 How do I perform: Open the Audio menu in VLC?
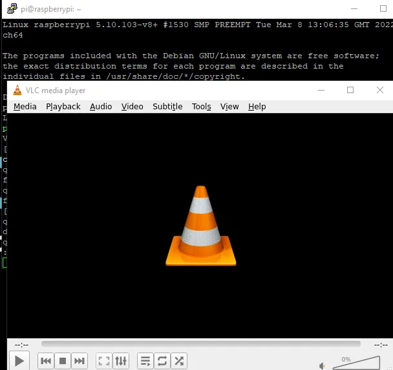click(x=101, y=107)
